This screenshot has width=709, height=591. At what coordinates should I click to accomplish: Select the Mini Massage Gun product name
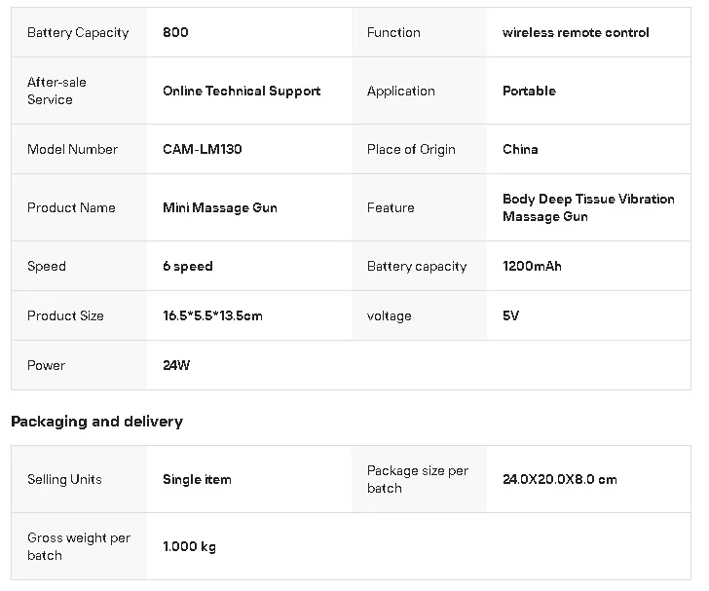pos(220,207)
